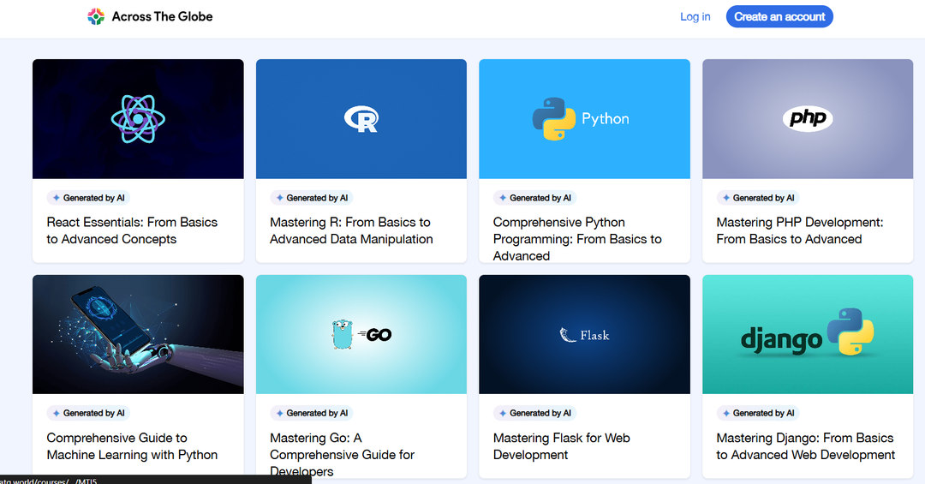Click Generated by AI badge on Go card
The width and height of the screenshot is (925, 484).
tap(312, 413)
